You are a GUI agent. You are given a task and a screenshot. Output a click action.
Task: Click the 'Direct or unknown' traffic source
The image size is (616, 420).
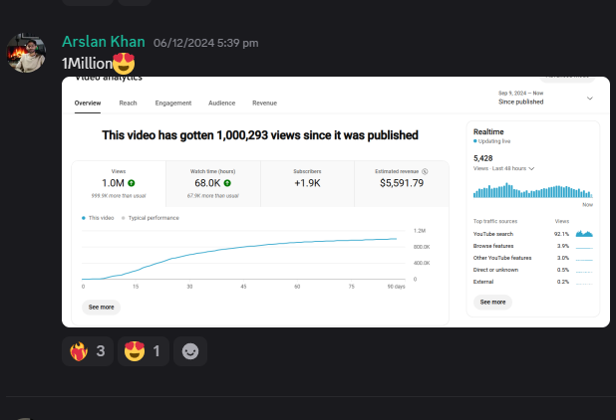533,270
